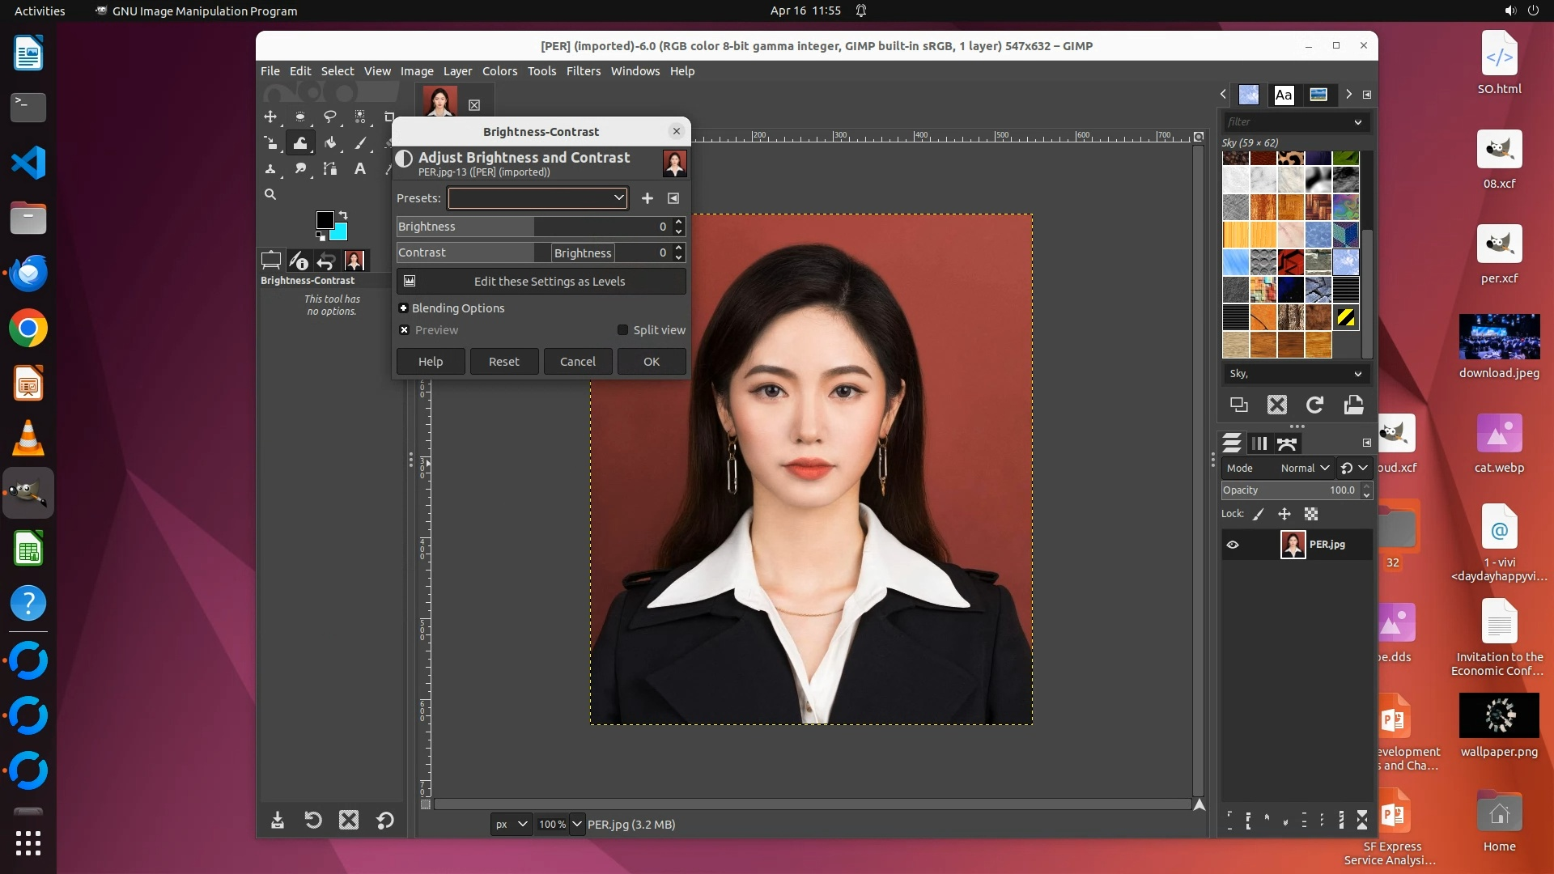Toggle the Preview checkbox
This screenshot has width=1554, height=874.
coord(405,330)
